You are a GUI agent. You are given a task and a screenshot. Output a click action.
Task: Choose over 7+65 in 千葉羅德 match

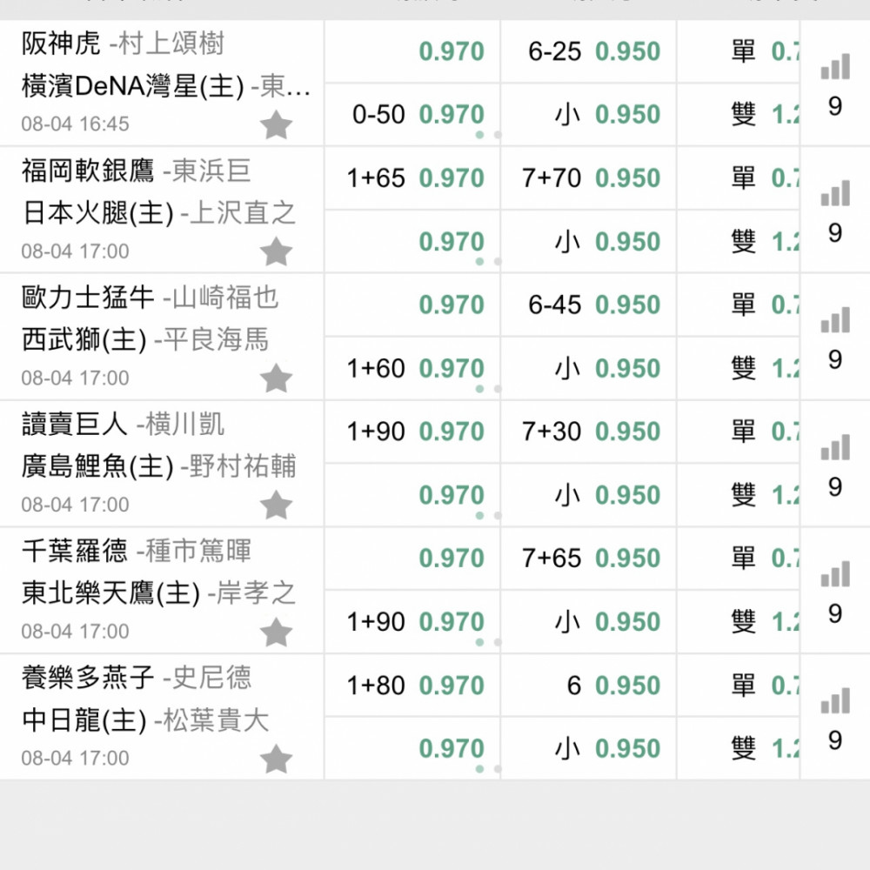588,559
